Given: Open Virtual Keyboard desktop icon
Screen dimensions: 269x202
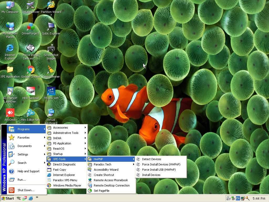Looking at the screenshot, I should tap(51, 116).
